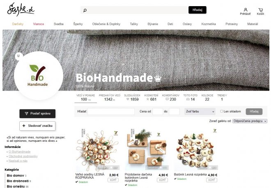The image size is (271, 188).
Task: Open the Zvoľ farbu color dropdown
Action: pyautogui.click(x=200, y=112)
